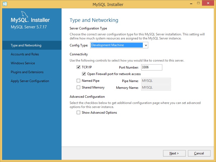Image resolution: width=216 pixels, height=162 pixels.
Task: Click the 'MySQL Server 5.7.17' version text
Action: click(x=29, y=27)
